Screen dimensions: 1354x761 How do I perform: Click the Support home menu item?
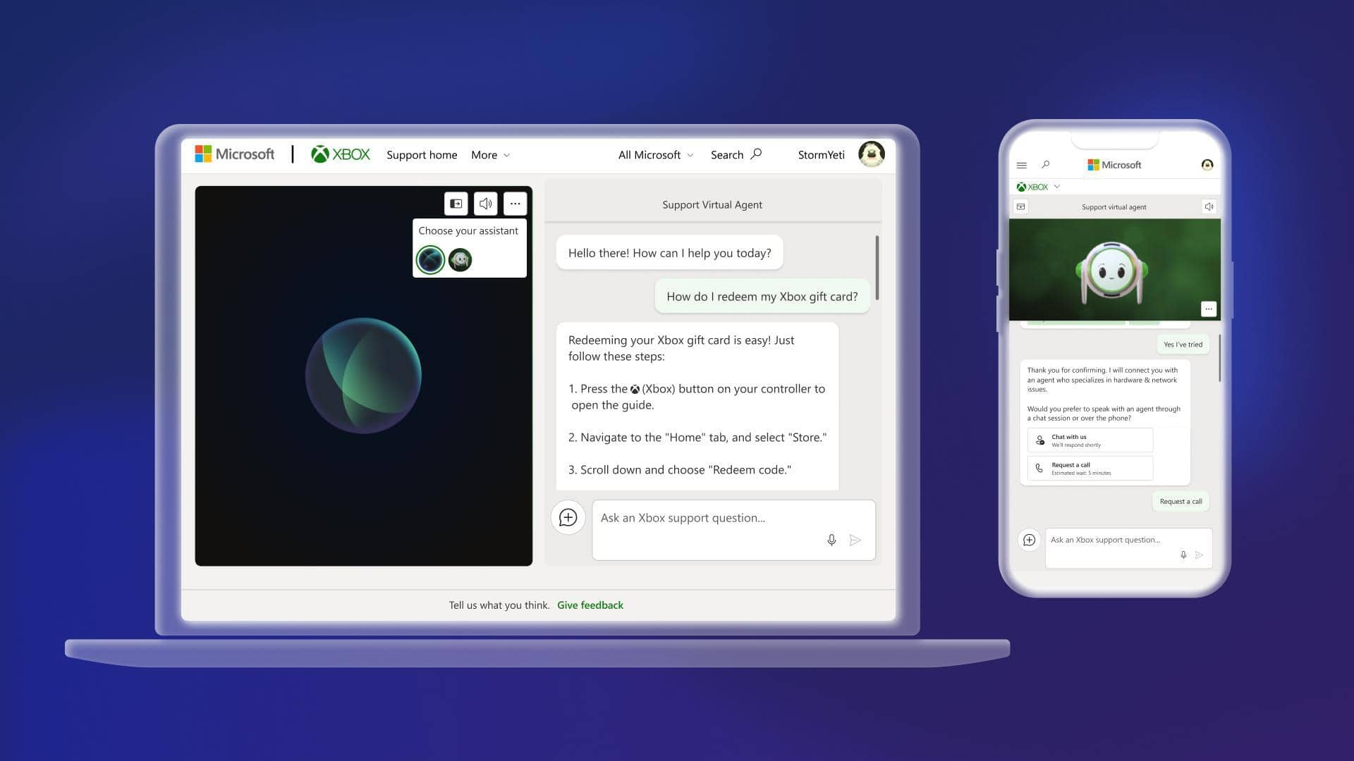pos(421,154)
